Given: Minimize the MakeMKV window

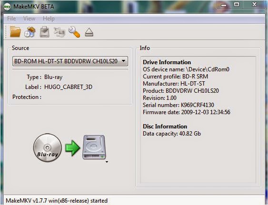Looking at the screenshot, I should tap(224, 5).
